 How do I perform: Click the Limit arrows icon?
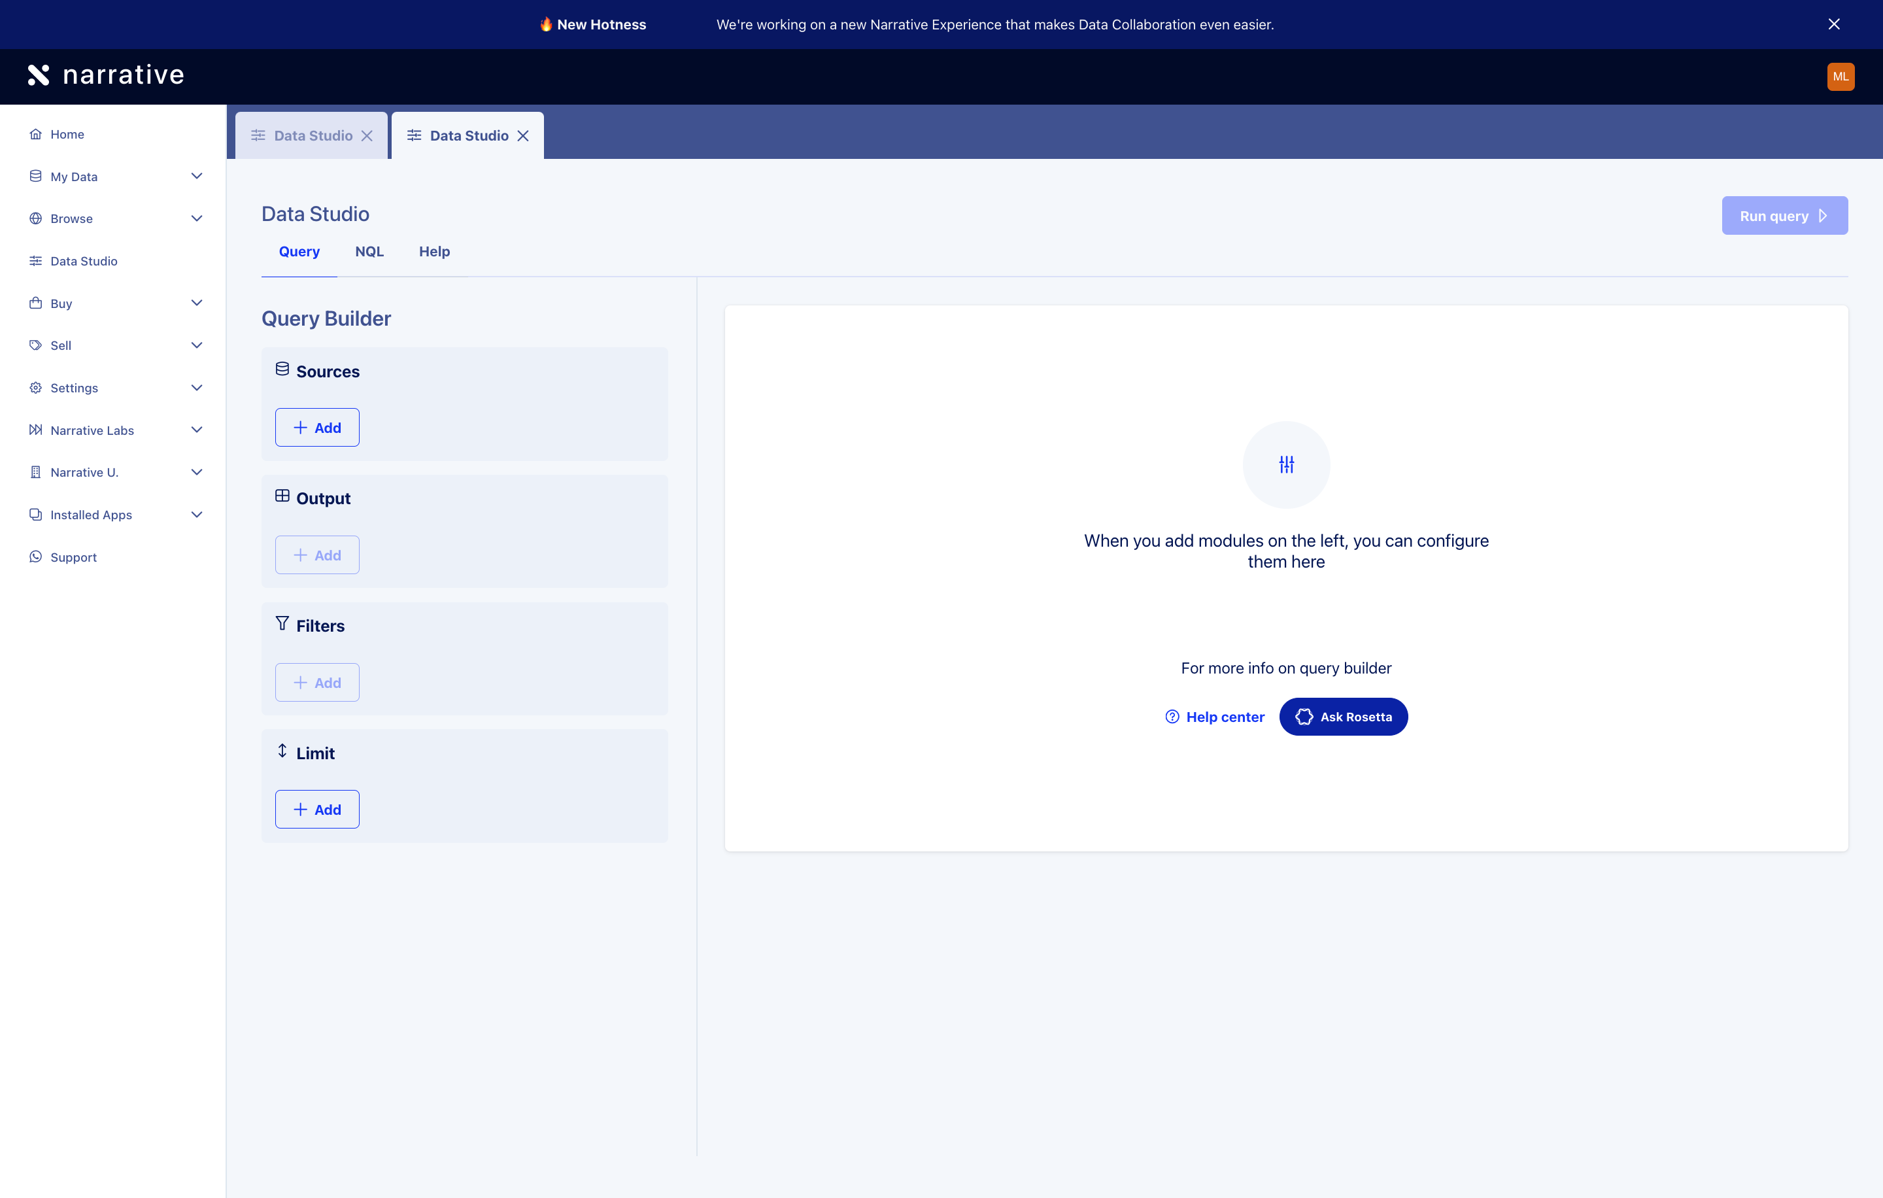point(282,751)
